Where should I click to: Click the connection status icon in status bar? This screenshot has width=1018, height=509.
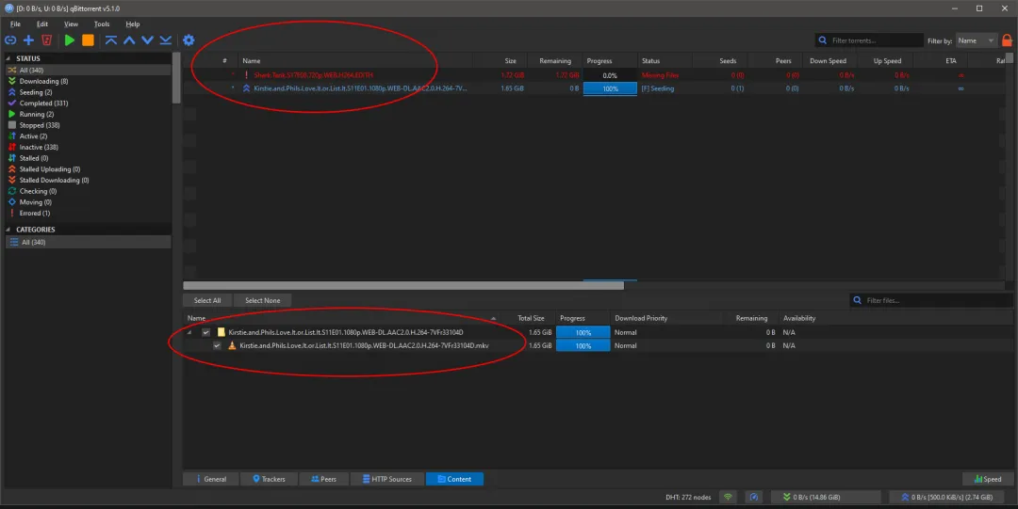click(x=728, y=498)
